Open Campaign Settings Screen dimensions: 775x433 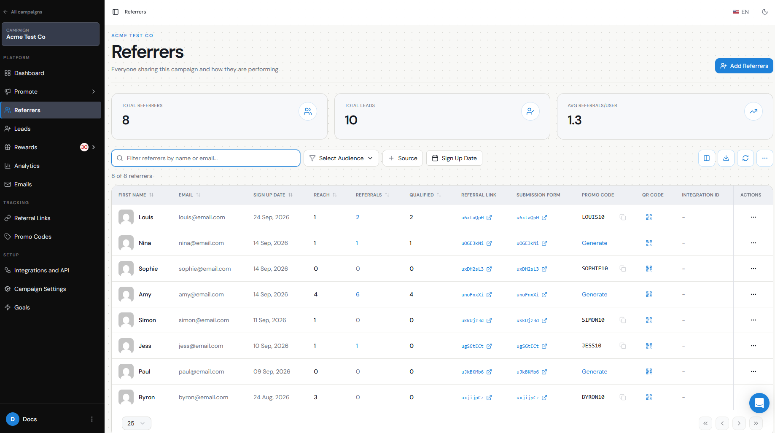tap(51, 289)
